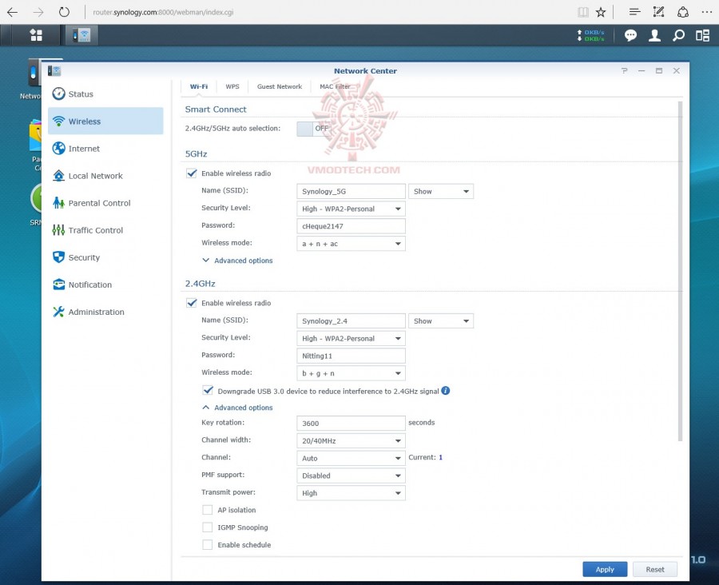This screenshot has width=719, height=585.
Task: Open PMF support dropdown
Action: (351, 476)
